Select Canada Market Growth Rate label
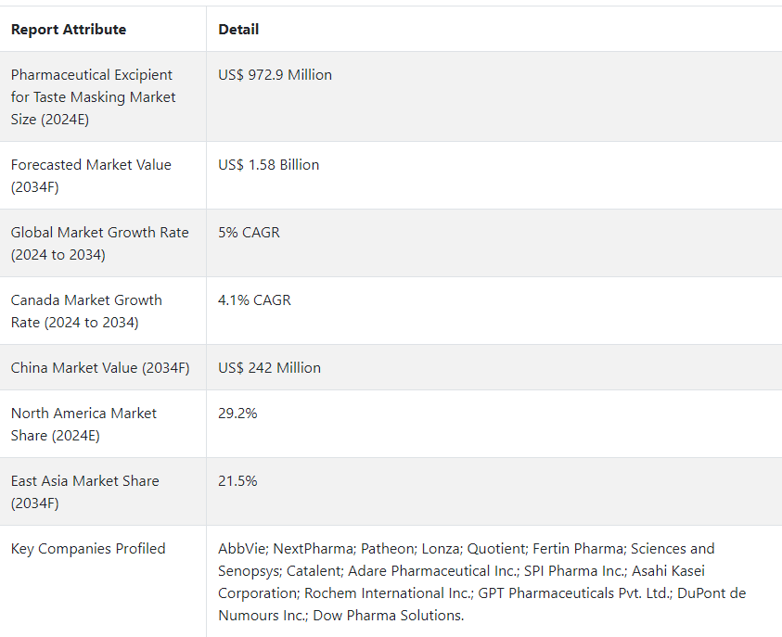 [x=86, y=312]
